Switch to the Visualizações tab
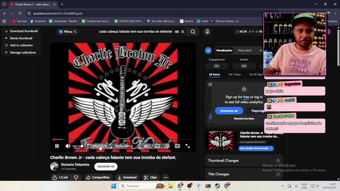 point(224,50)
